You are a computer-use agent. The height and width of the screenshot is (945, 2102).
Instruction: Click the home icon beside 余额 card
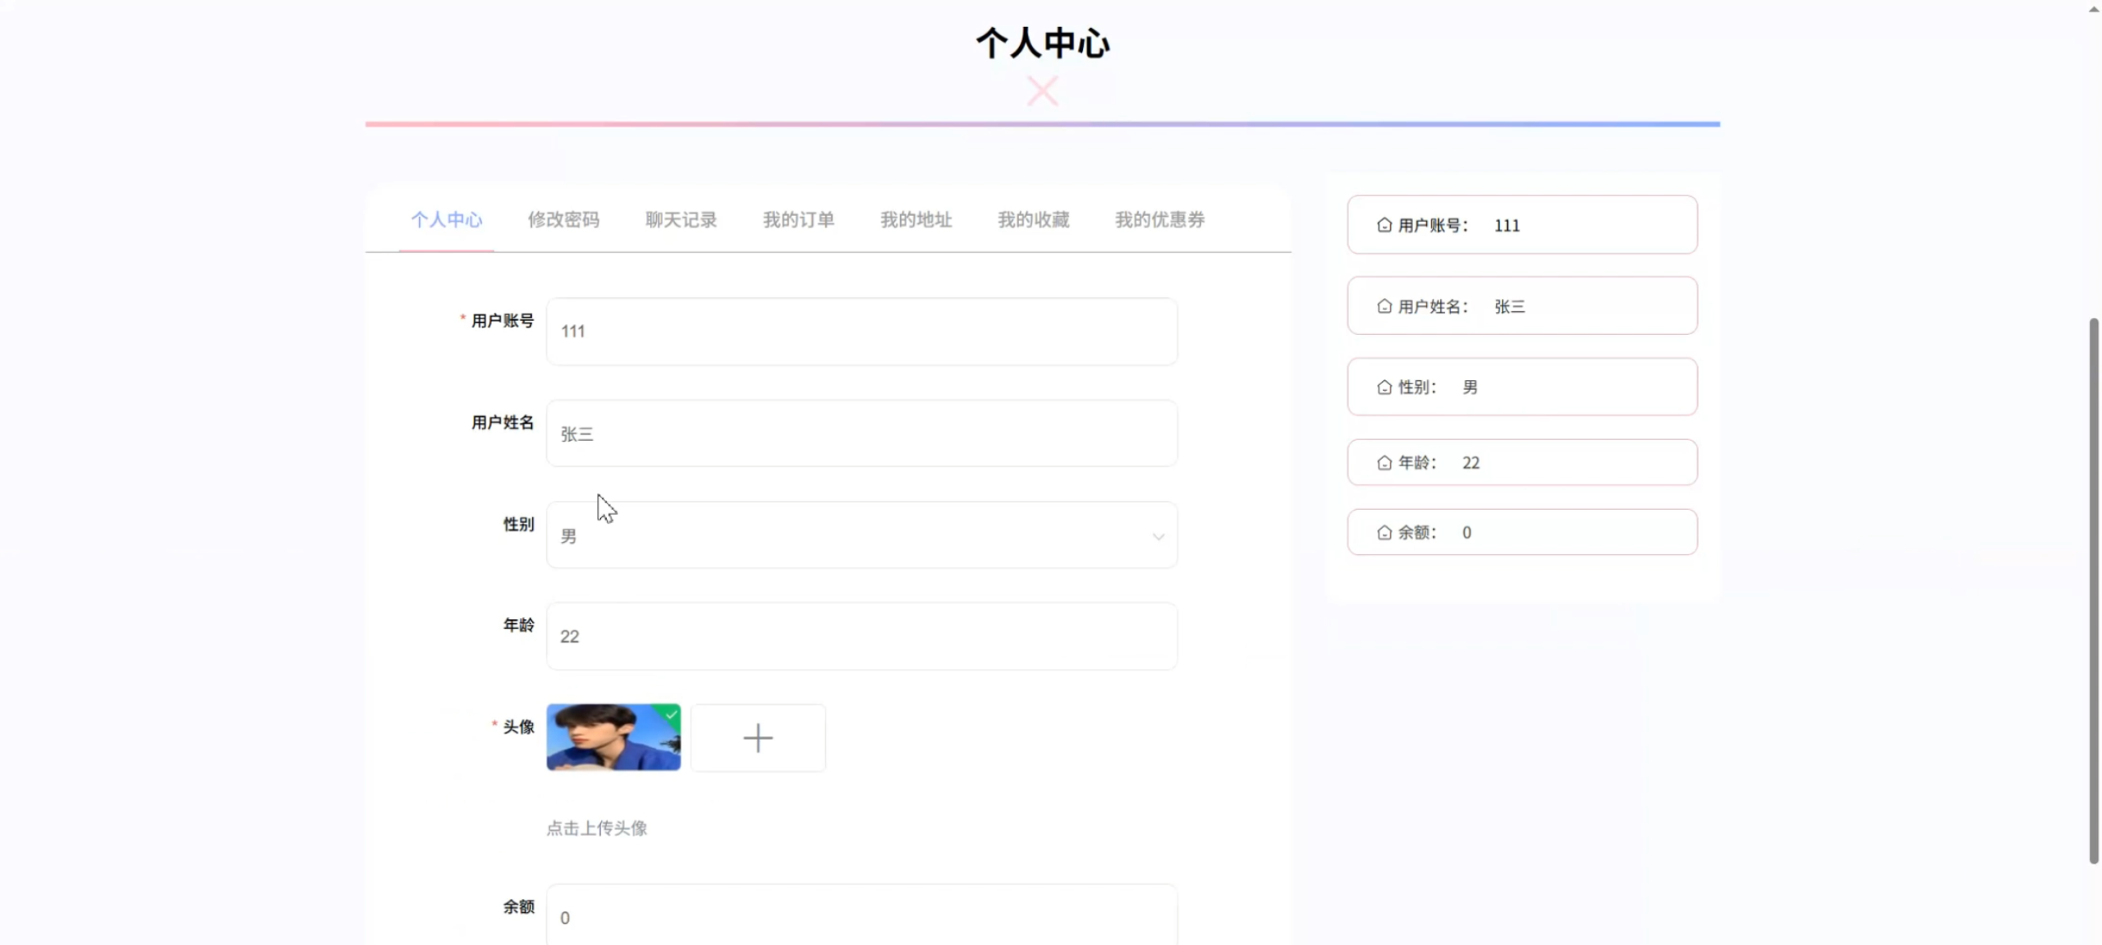[1384, 533]
